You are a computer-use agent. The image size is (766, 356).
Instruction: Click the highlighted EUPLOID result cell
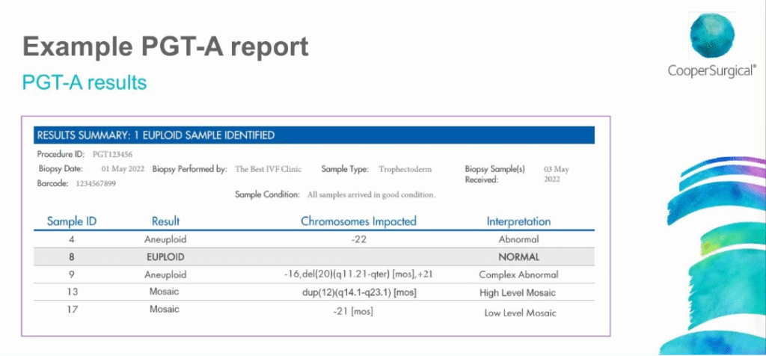coord(165,257)
